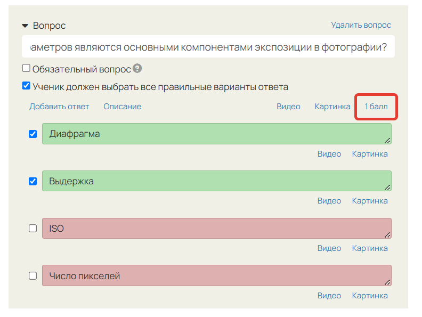Click the resize handle of Выдержка field
Screen dimensions: 422x317
(x=387, y=188)
